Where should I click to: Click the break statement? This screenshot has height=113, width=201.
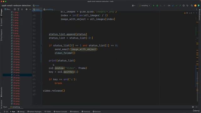click(x=58, y=83)
